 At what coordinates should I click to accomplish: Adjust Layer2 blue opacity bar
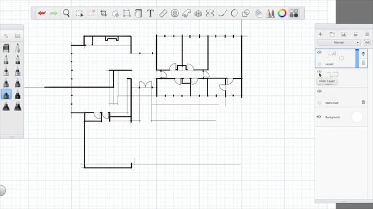357,58
